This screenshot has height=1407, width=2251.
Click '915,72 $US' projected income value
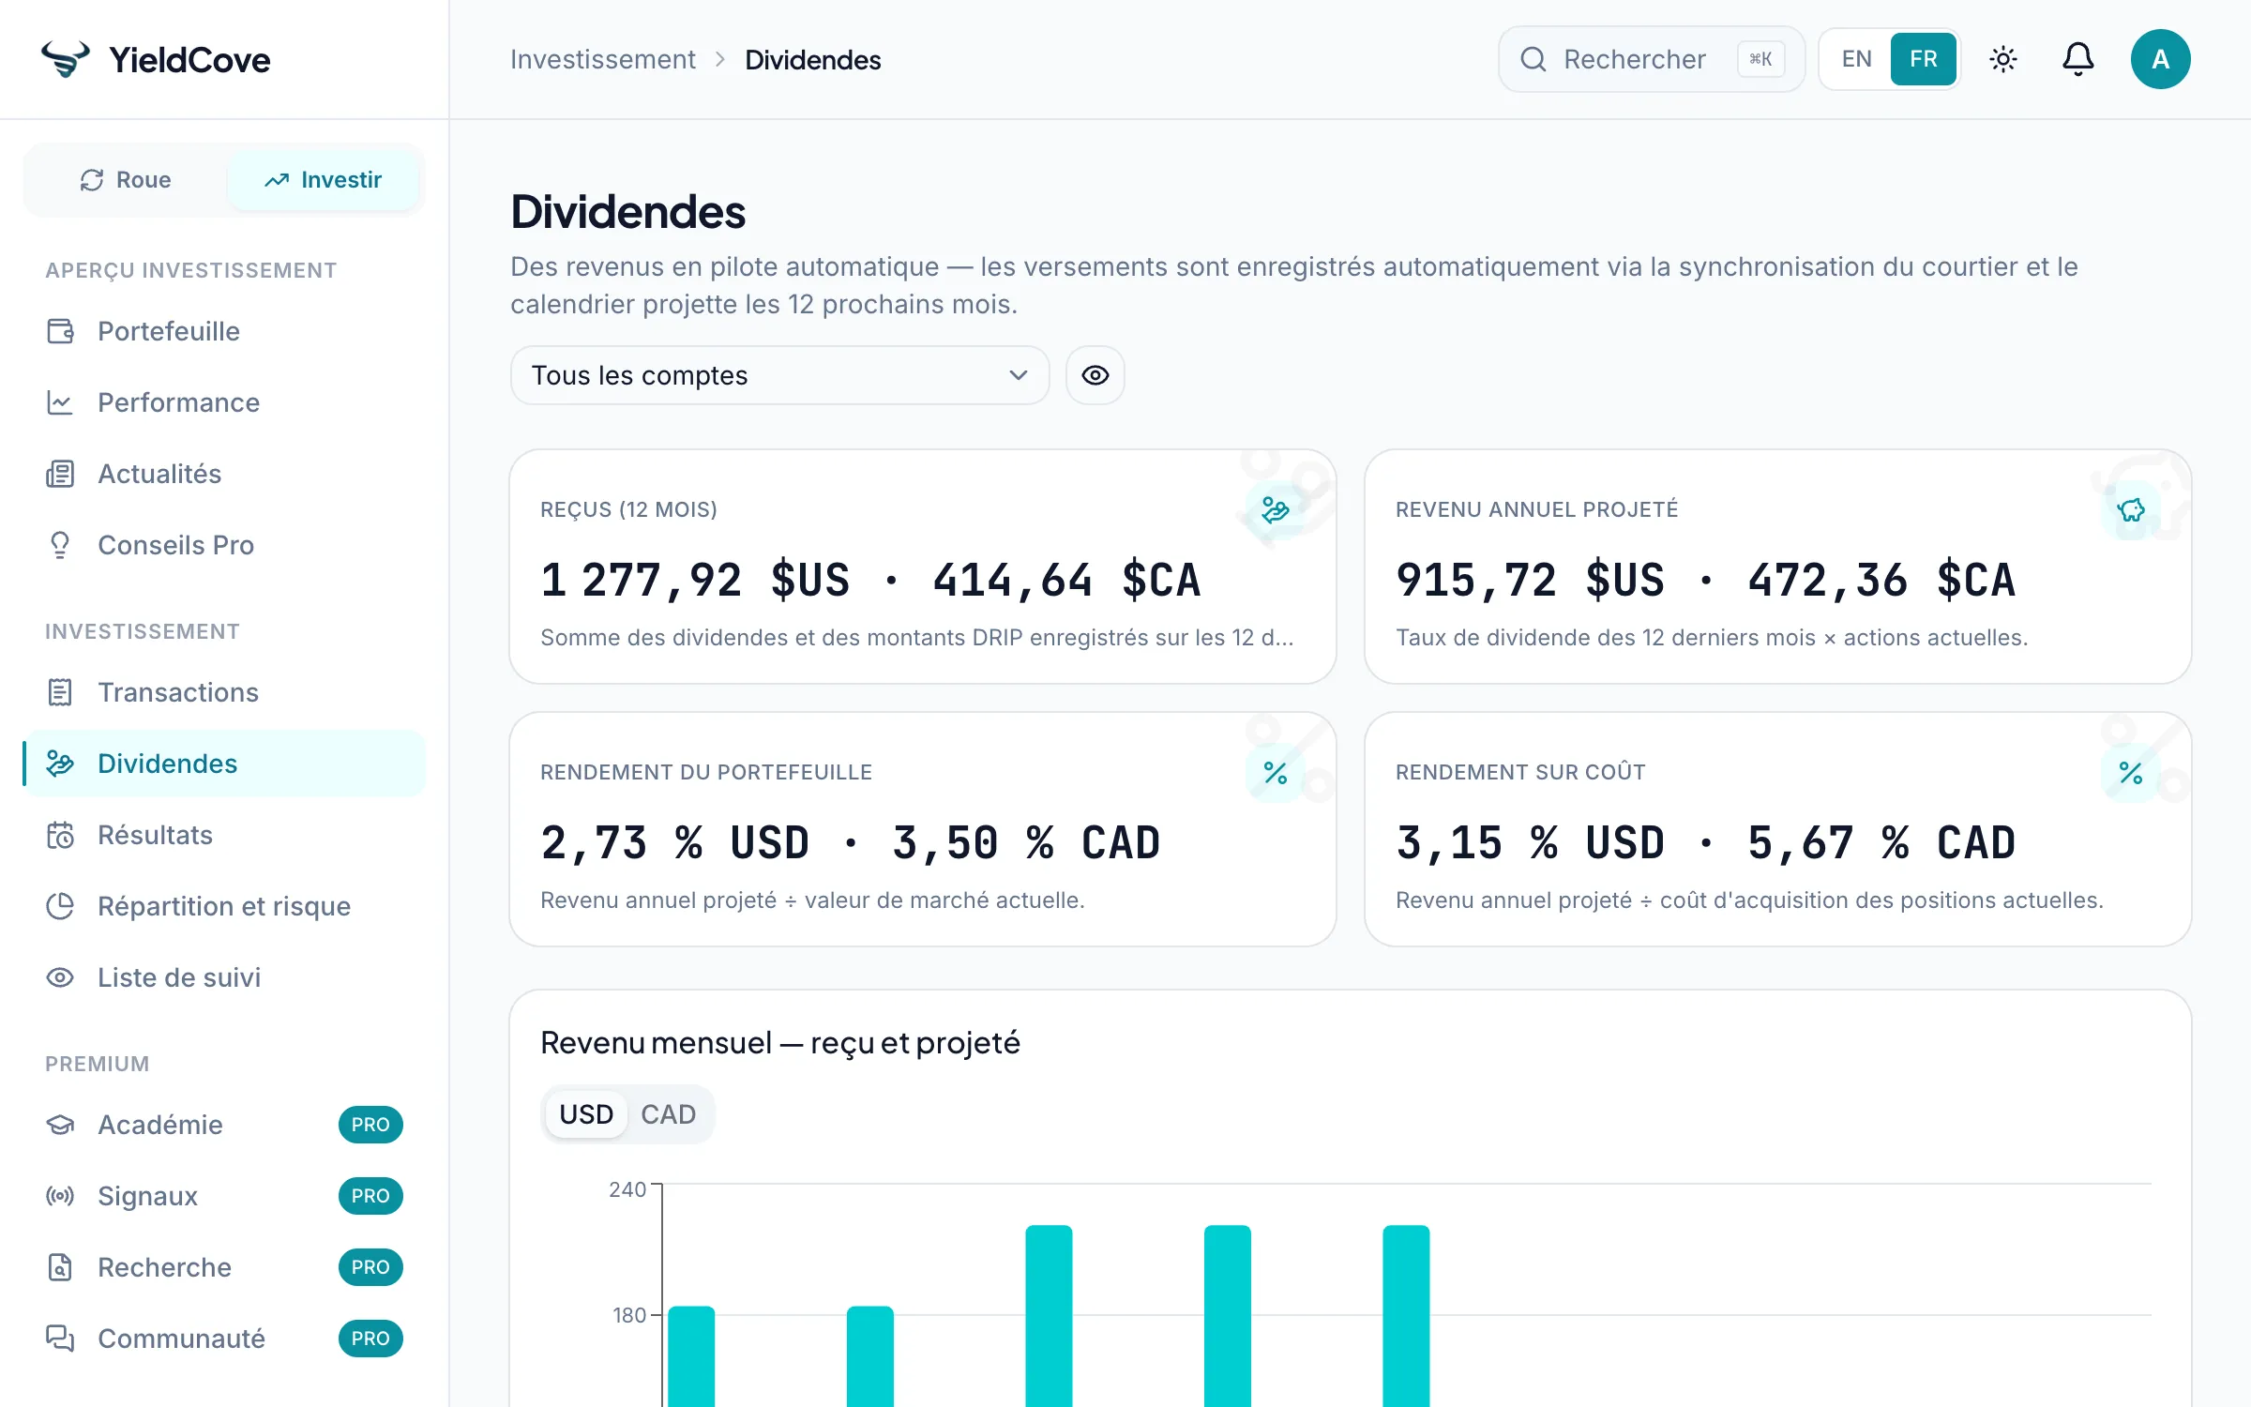(1531, 580)
